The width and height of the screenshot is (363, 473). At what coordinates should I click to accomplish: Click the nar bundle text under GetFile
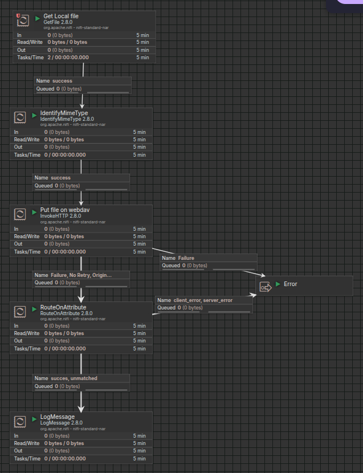[76, 27]
